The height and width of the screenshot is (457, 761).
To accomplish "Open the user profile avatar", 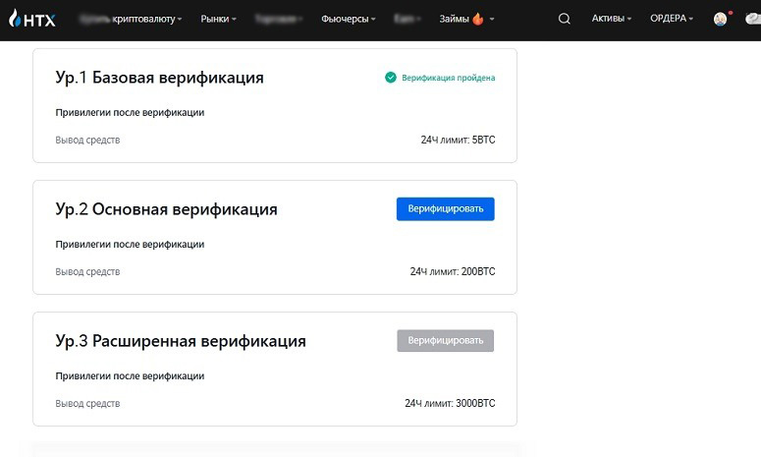I will pyautogui.click(x=720, y=19).
